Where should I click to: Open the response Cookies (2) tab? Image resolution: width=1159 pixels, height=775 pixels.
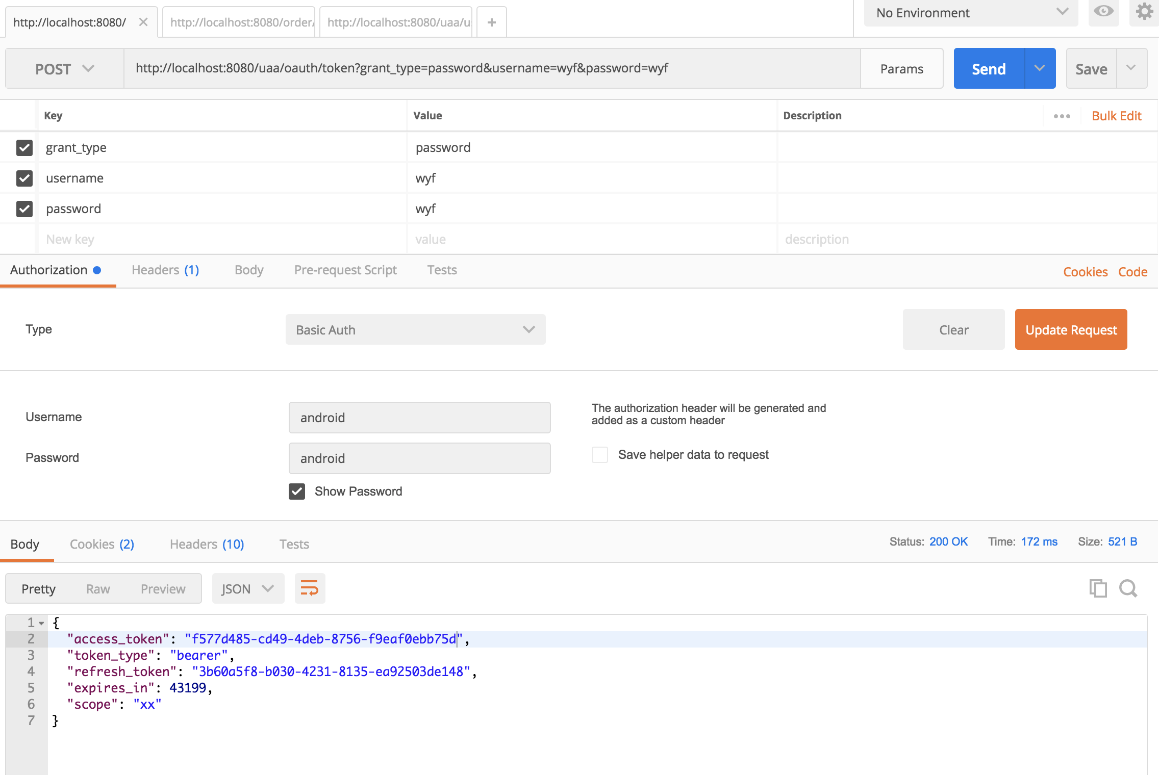click(102, 545)
